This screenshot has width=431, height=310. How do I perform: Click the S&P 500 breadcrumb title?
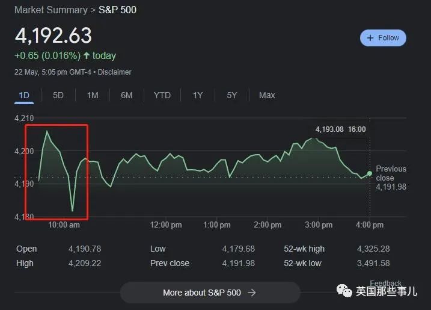117,10
